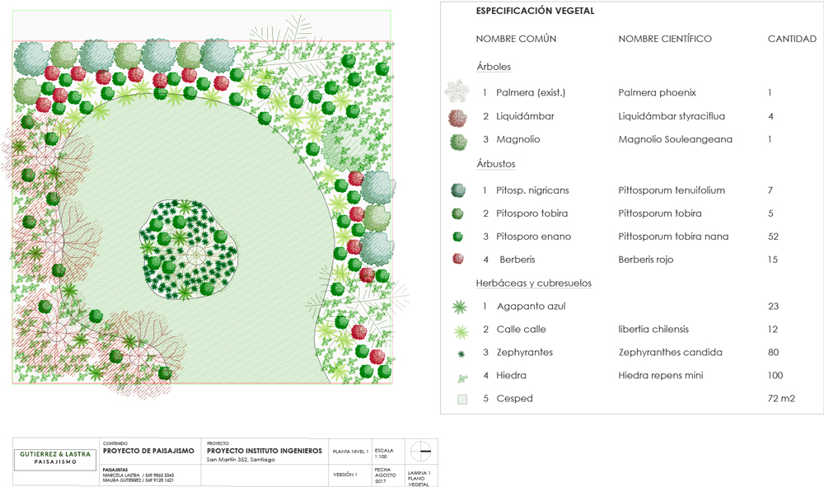
Task: Click the north orientation symbol in title block
Action: (x=420, y=451)
